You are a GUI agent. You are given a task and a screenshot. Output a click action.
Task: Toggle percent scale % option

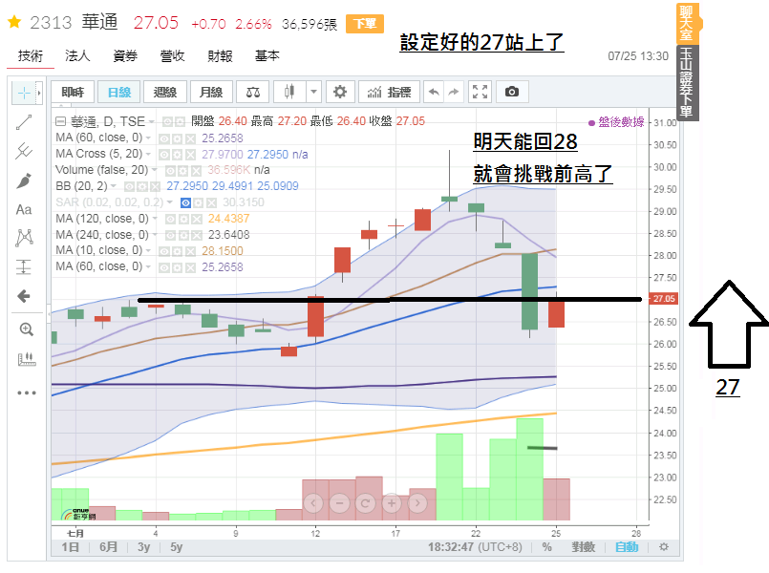tap(546, 547)
